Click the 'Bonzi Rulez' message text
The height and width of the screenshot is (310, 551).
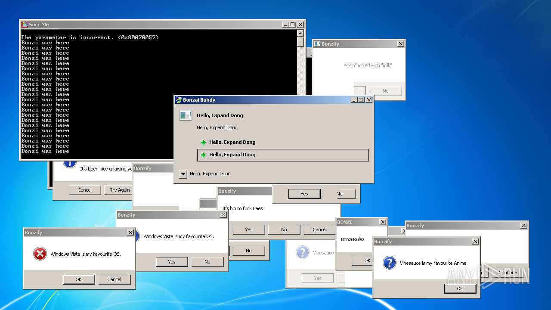(353, 239)
